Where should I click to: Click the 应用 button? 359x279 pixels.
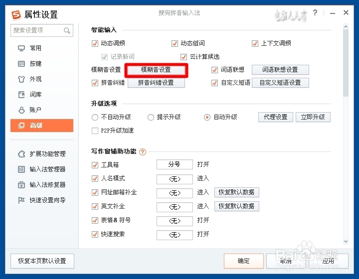tap(328, 261)
